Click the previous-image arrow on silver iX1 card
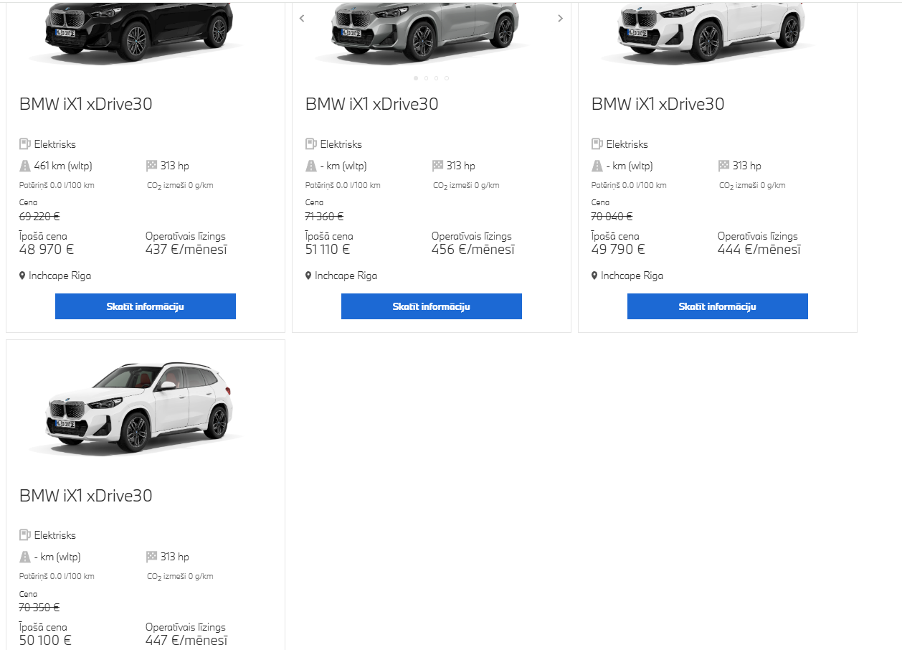902x650 pixels. [302, 19]
